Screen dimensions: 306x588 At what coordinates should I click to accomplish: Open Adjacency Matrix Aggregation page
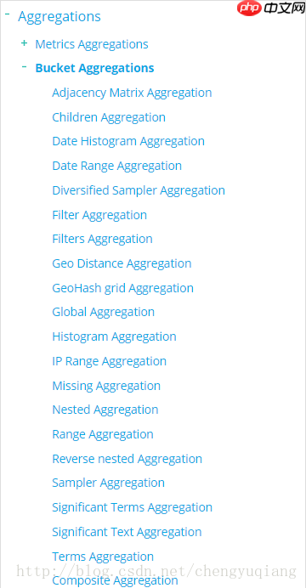(132, 93)
